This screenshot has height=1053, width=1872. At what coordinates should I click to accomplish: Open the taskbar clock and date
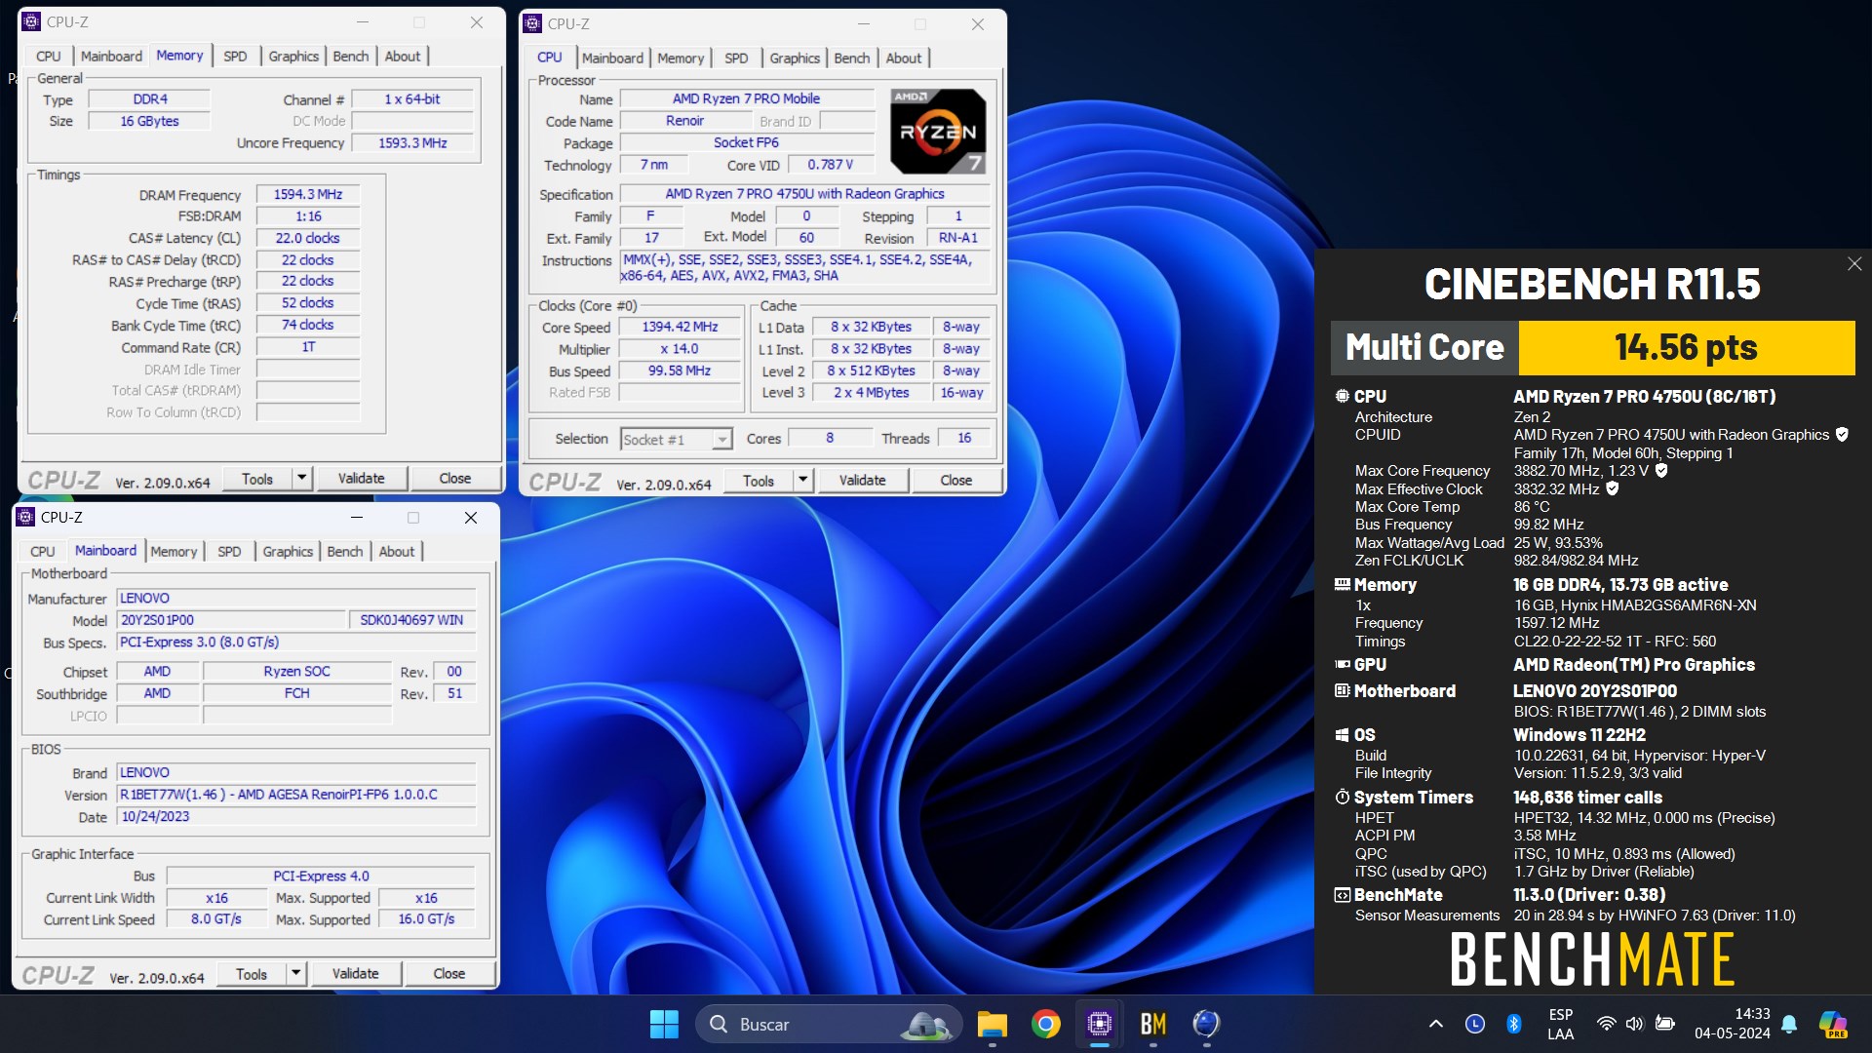(1733, 1024)
